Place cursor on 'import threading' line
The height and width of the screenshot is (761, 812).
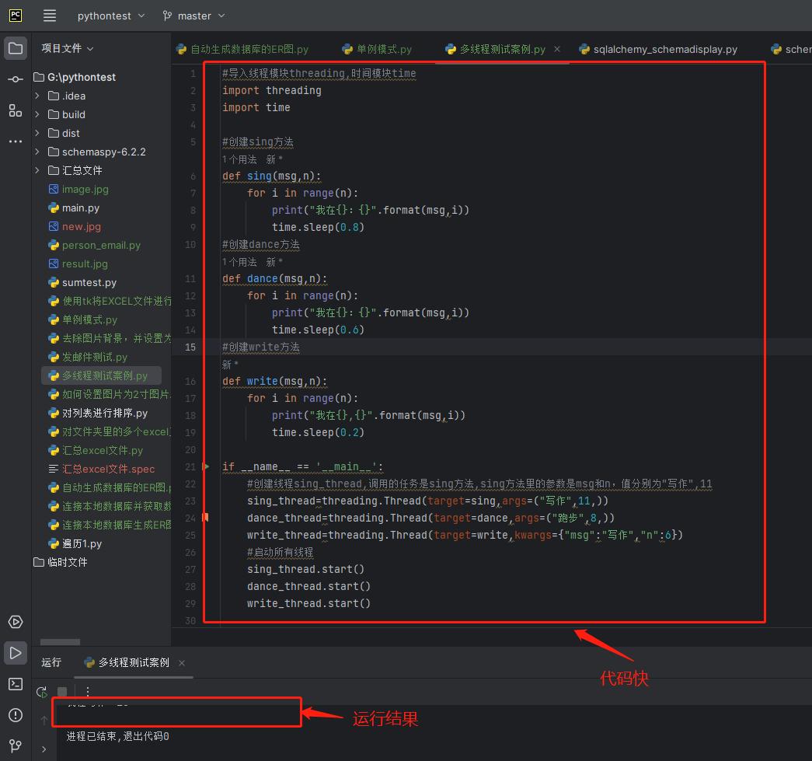pos(272,90)
